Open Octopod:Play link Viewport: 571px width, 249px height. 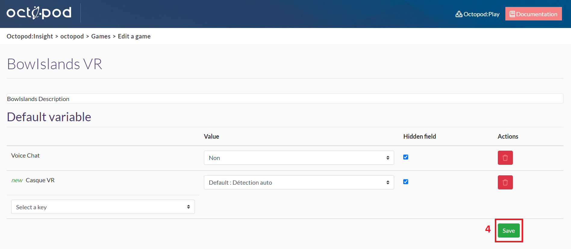coord(477,14)
